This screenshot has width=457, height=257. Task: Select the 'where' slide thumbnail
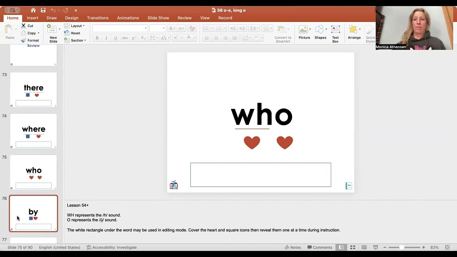[33, 131]
